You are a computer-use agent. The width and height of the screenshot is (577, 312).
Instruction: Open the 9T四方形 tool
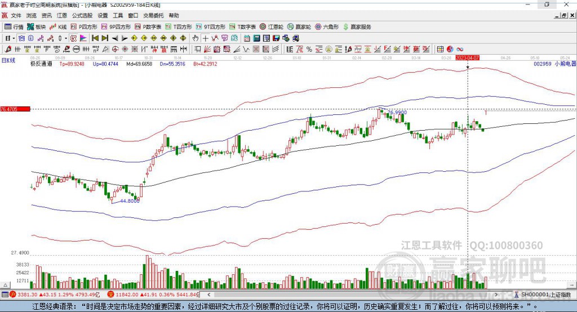click(x=211, y=27)
